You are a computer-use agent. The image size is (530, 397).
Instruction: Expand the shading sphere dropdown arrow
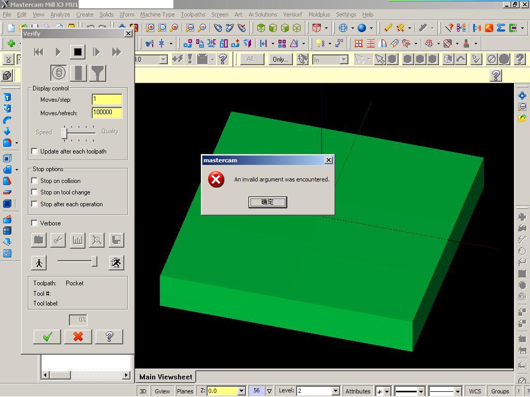click(x=371, y=28)
